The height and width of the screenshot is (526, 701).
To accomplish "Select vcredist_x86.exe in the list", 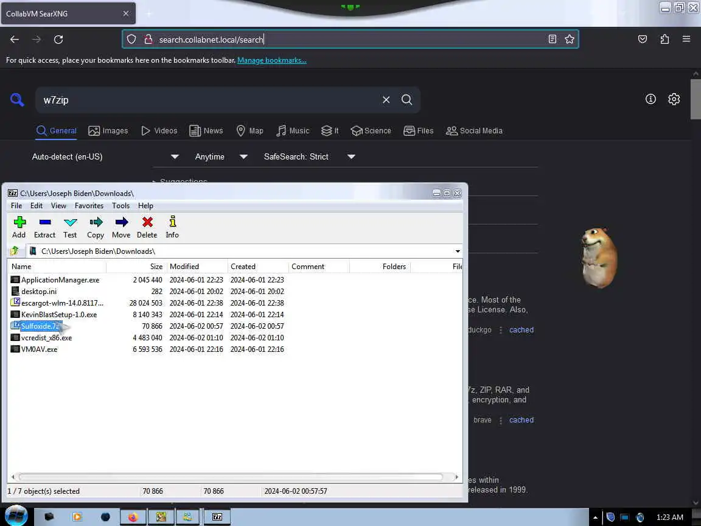I will tap(46, 338).
